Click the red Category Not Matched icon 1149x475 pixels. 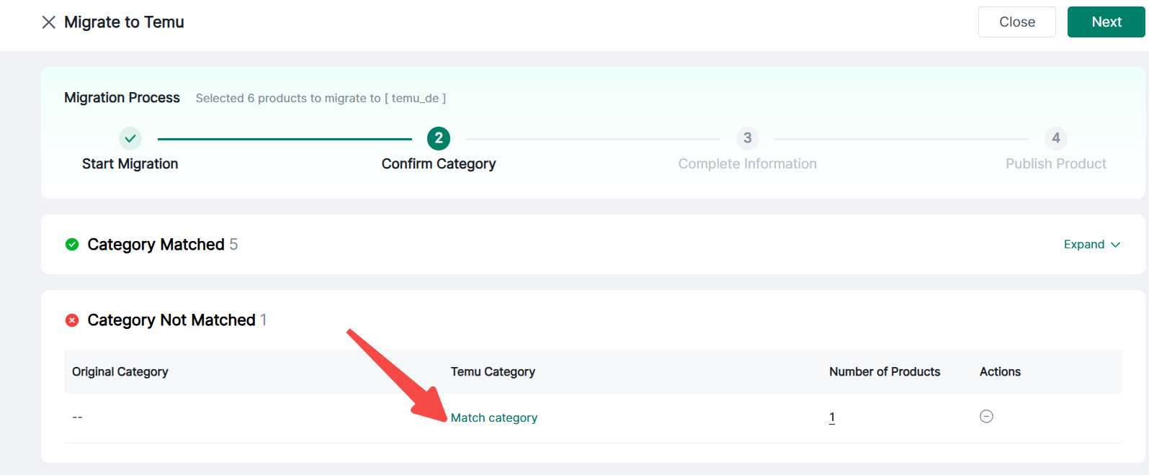point(72,320)
